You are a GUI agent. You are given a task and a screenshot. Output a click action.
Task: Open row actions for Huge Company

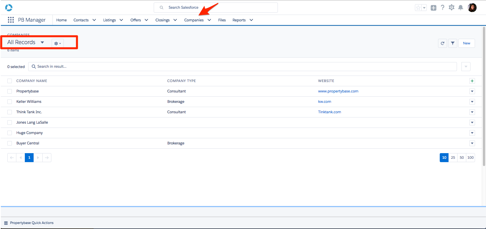point(472,133)
